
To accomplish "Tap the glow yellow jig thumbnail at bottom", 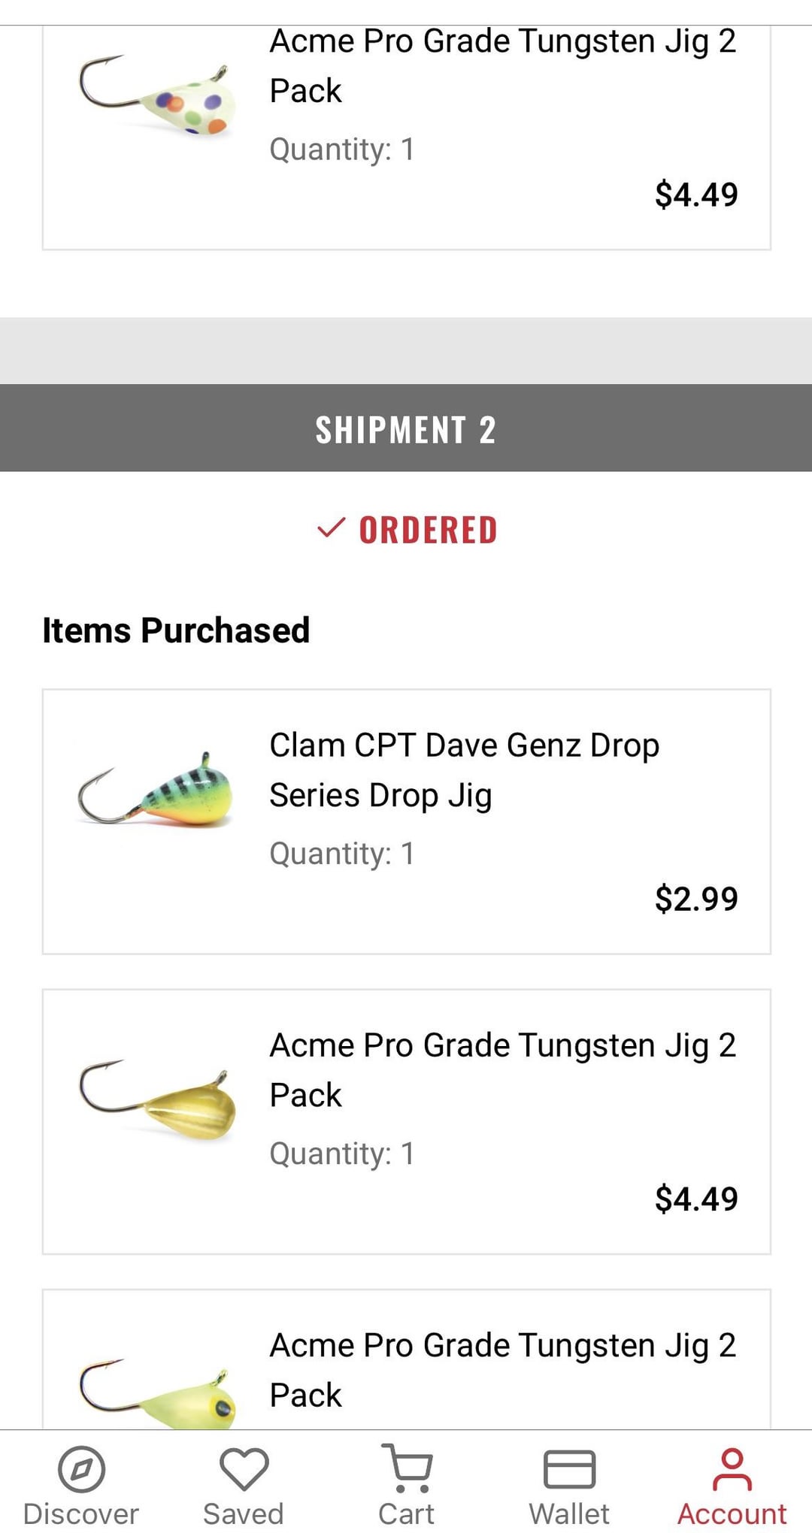I will point(158,1392).
